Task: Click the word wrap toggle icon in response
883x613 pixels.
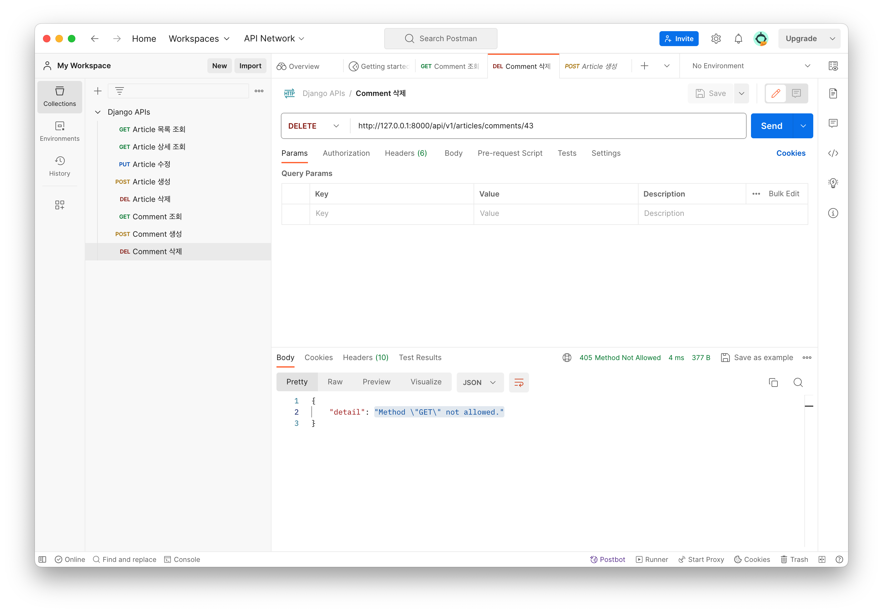Action: coord(519,382)
